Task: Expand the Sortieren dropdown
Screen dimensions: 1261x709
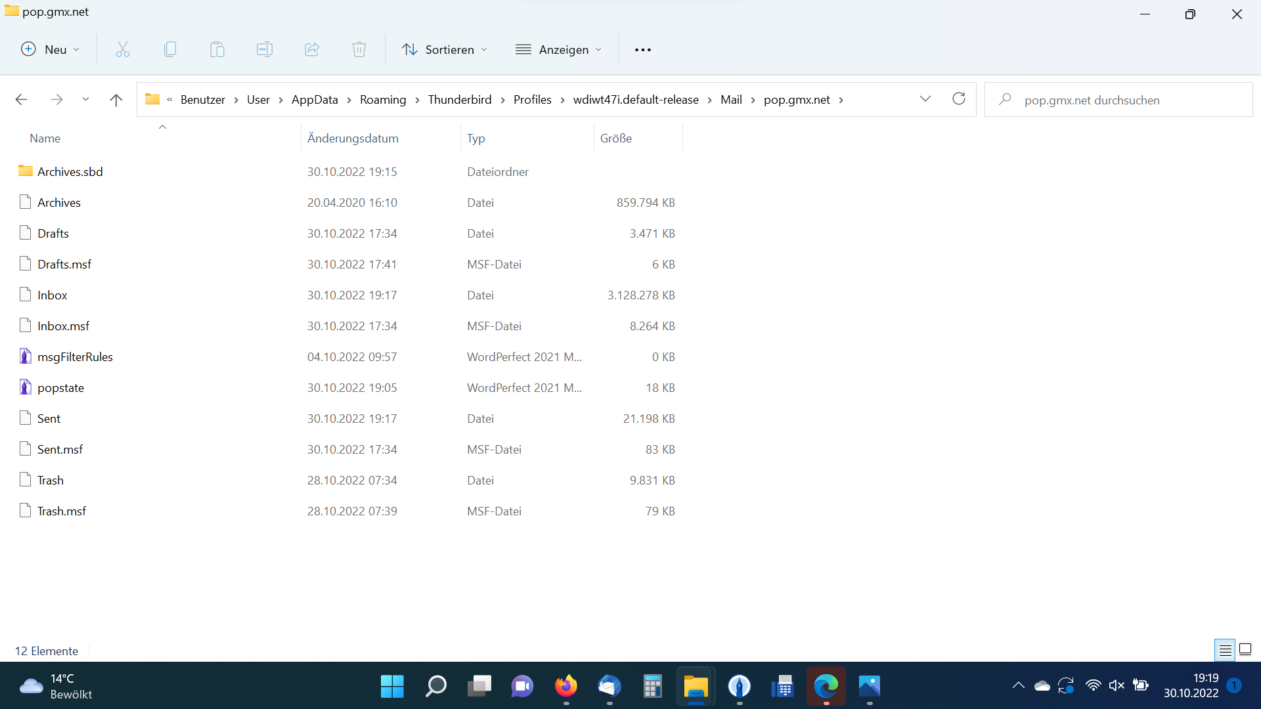Action: (x=445, y=49)
